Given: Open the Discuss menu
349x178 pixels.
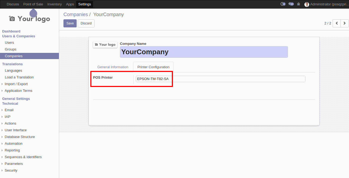Looking at the screenshot, I should [13, 4].
